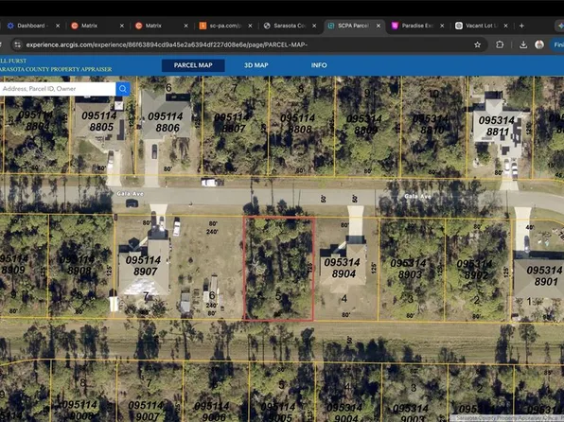
Task: Open the PARCEL MAP page
Action: pyautogui.click(x=193, y=65)
